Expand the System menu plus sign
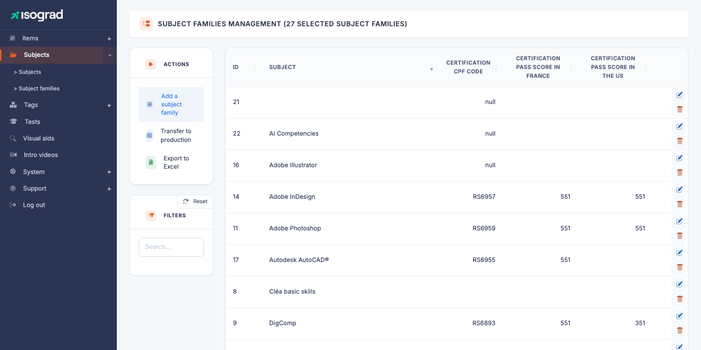 [109, 172]
